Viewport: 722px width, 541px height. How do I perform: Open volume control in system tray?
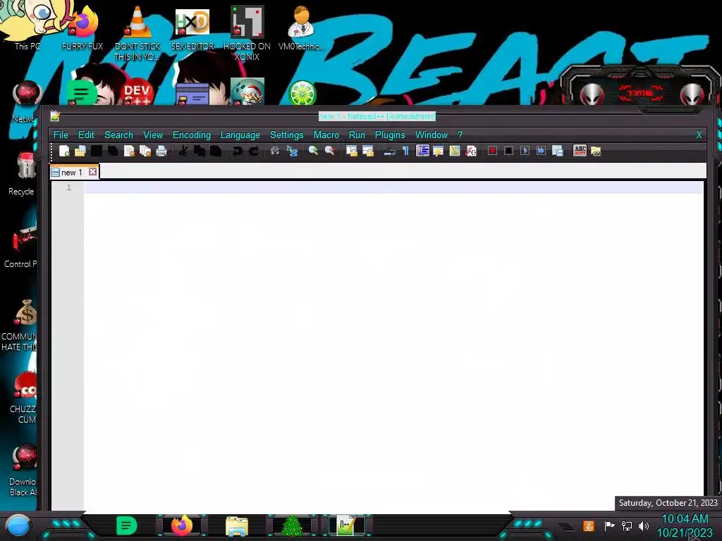(644, 526)
